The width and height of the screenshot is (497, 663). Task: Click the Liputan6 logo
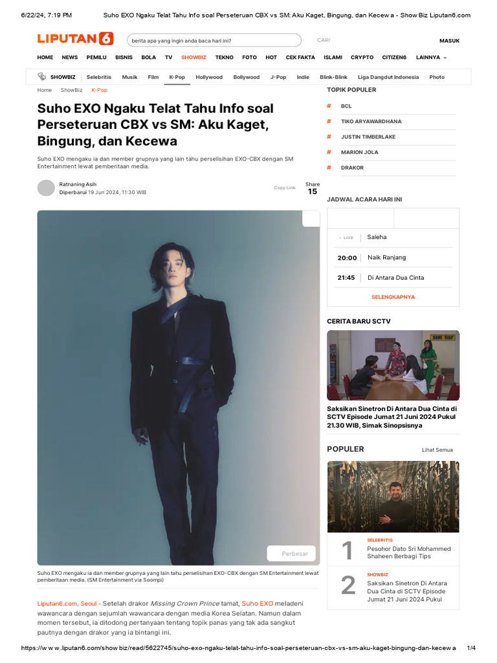pyautogui.click(x=75, y=39)
